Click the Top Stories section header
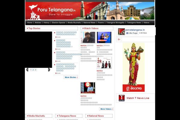Image resolution: width=180 pixels, height=120 pixels. pyautogui.click(x=51, y=28)
